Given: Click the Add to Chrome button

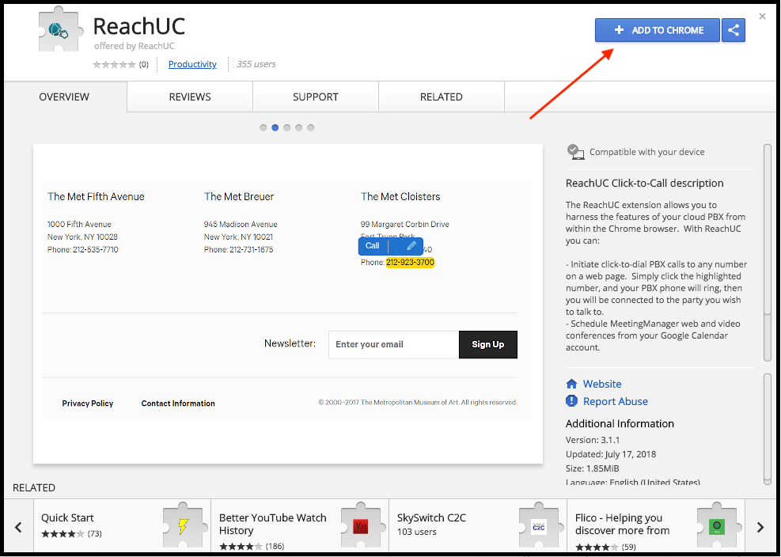Looking at the screenshot, I should [657, 29].
